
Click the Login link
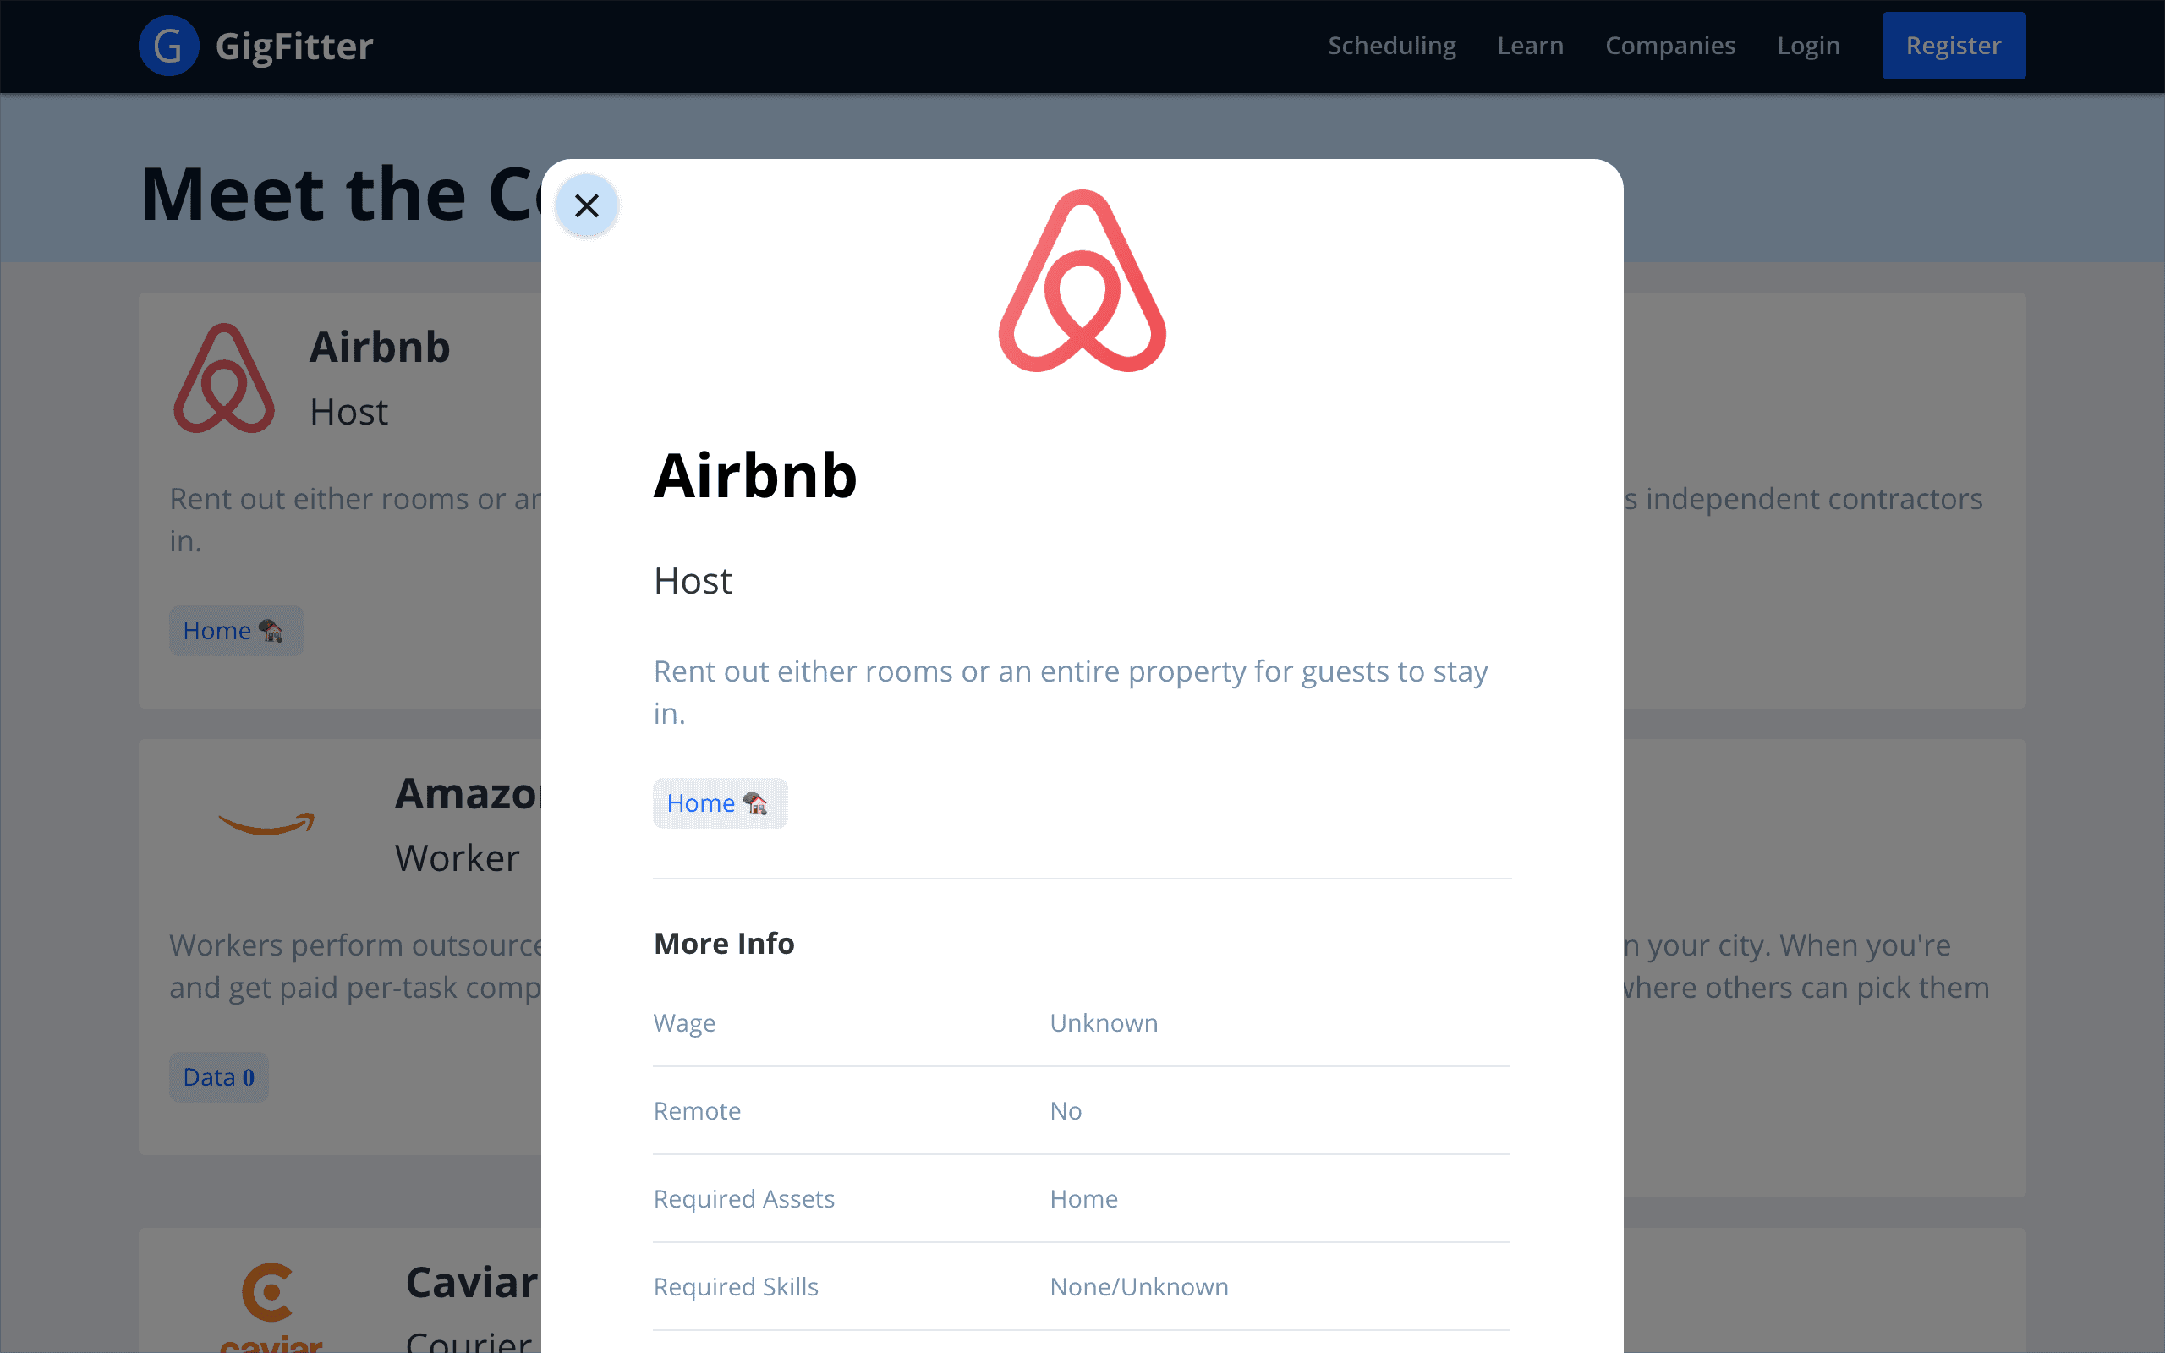(1808, 46)
